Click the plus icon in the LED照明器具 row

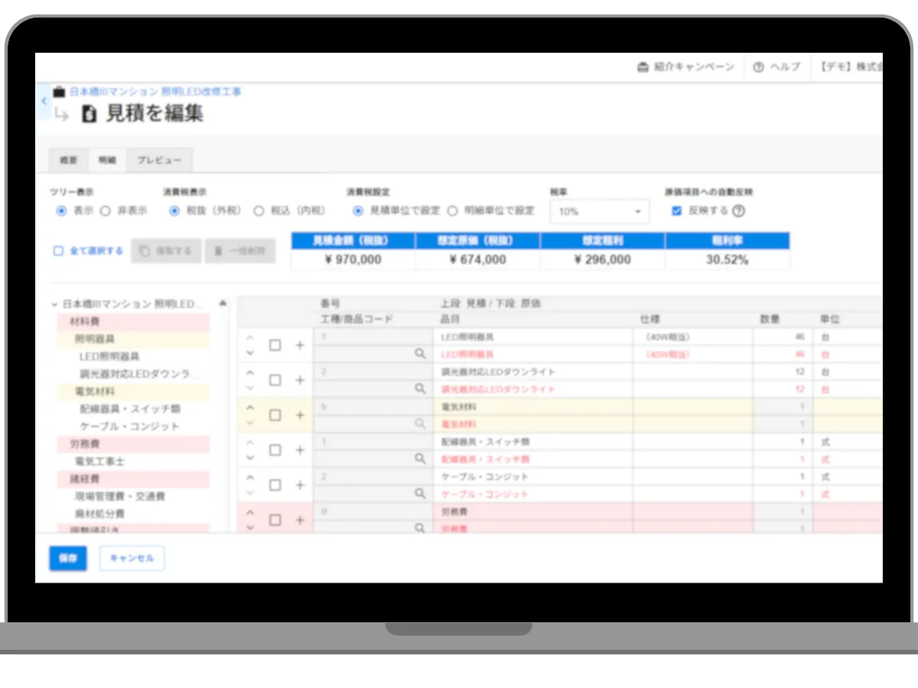click(x=300, y=346)
